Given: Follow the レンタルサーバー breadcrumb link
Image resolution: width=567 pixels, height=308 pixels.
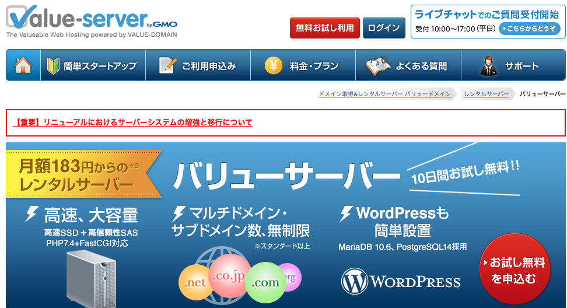Looking at the screenshot, I should [x=487, y=94].
